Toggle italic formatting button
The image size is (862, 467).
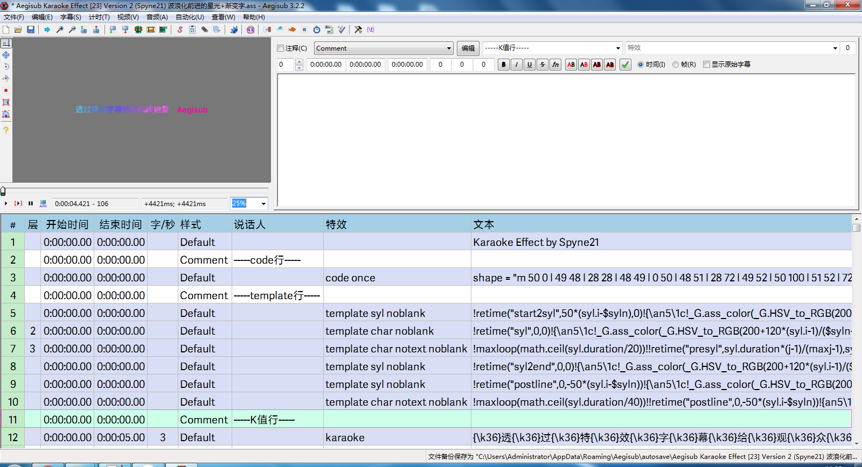click(517, 65)
